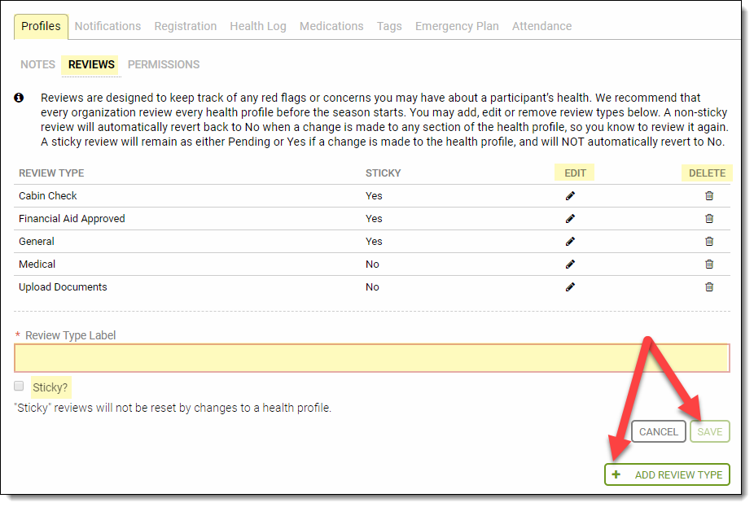
Task: Go to the Medications tab
Action: point(331,26)
